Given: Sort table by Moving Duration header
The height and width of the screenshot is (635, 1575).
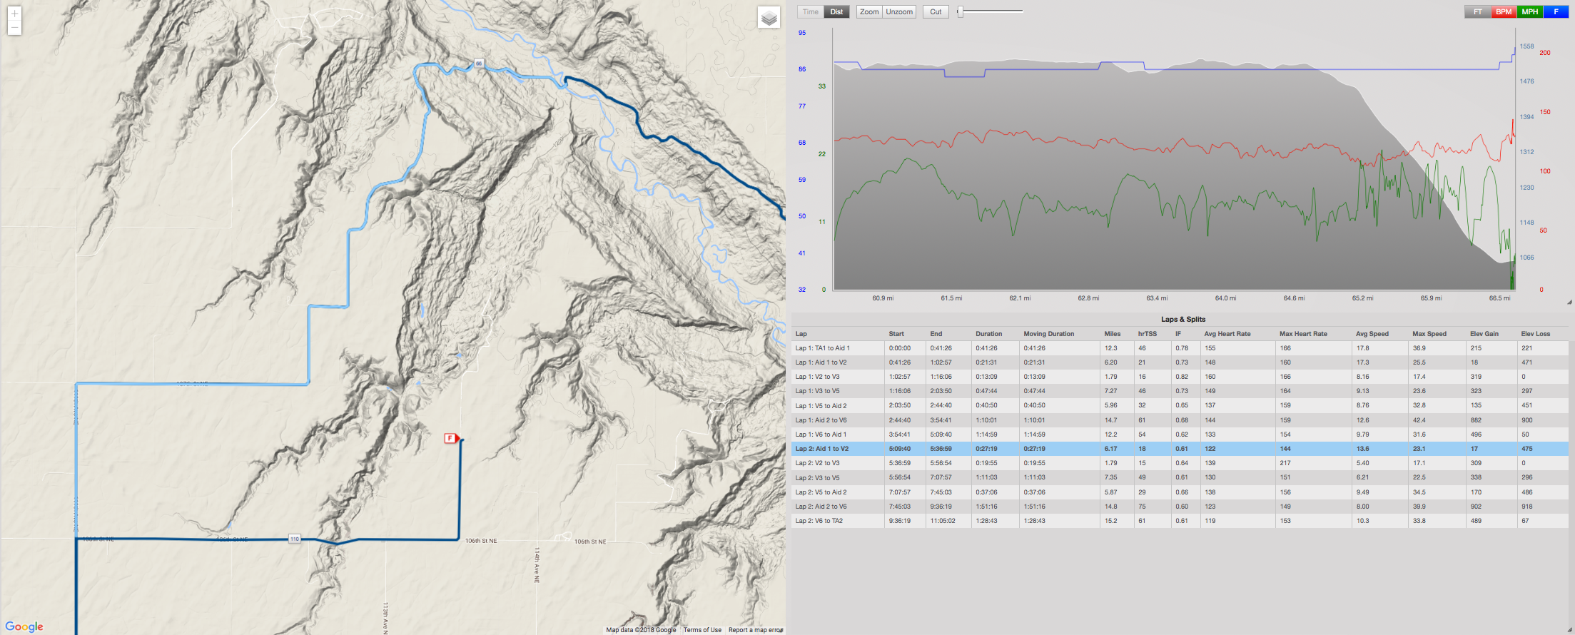Looking at the screenshot, I should [1048, 334].
